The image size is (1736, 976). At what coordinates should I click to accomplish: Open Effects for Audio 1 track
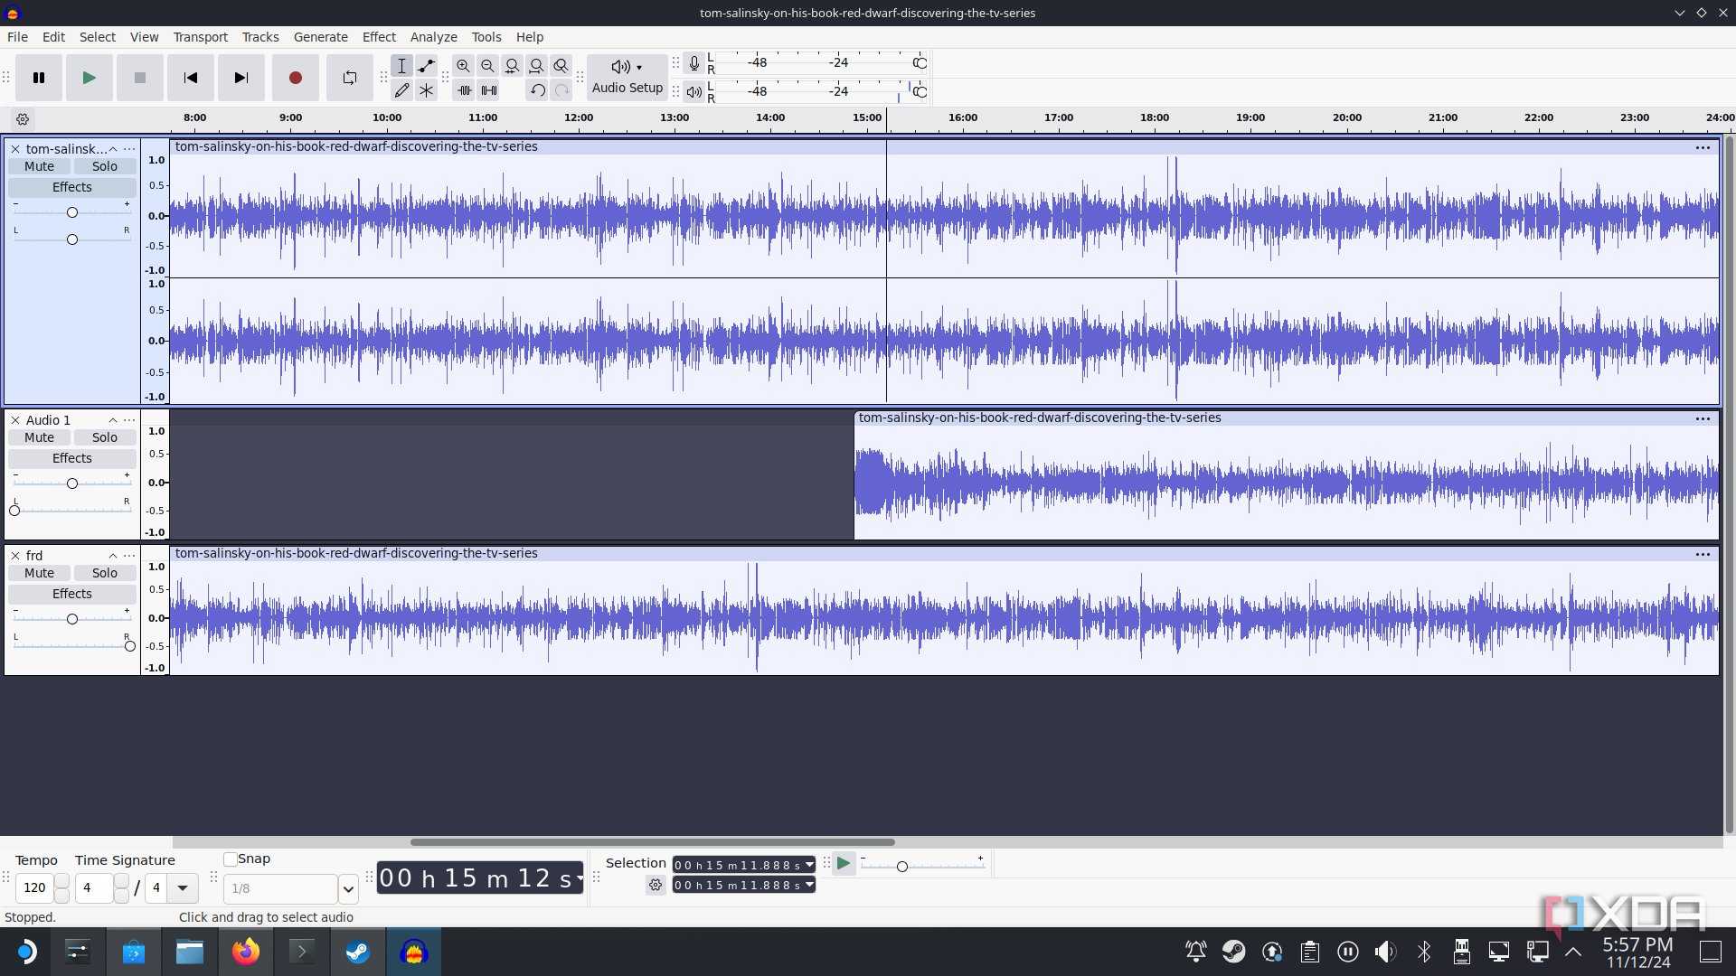tap(72, 458)
